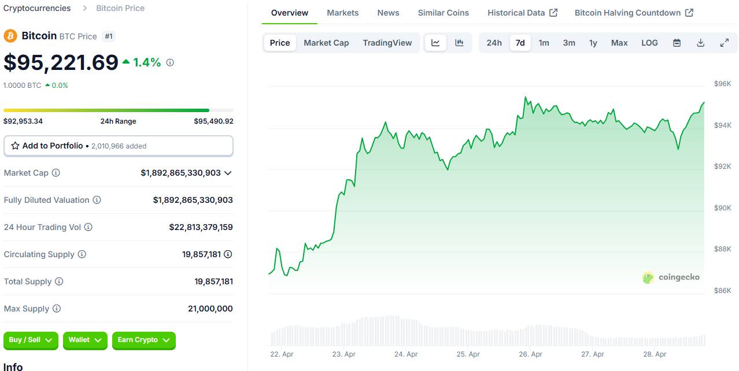Viewport: 739px width, 371px height.
Task: Go to Cryptocurrencies breadcrumb link
Action: click(37, 8)
